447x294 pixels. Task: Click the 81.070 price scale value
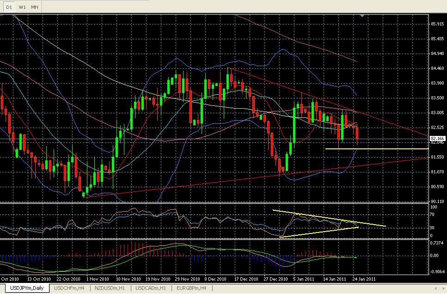pyautogui.click(x=437, y=171)
